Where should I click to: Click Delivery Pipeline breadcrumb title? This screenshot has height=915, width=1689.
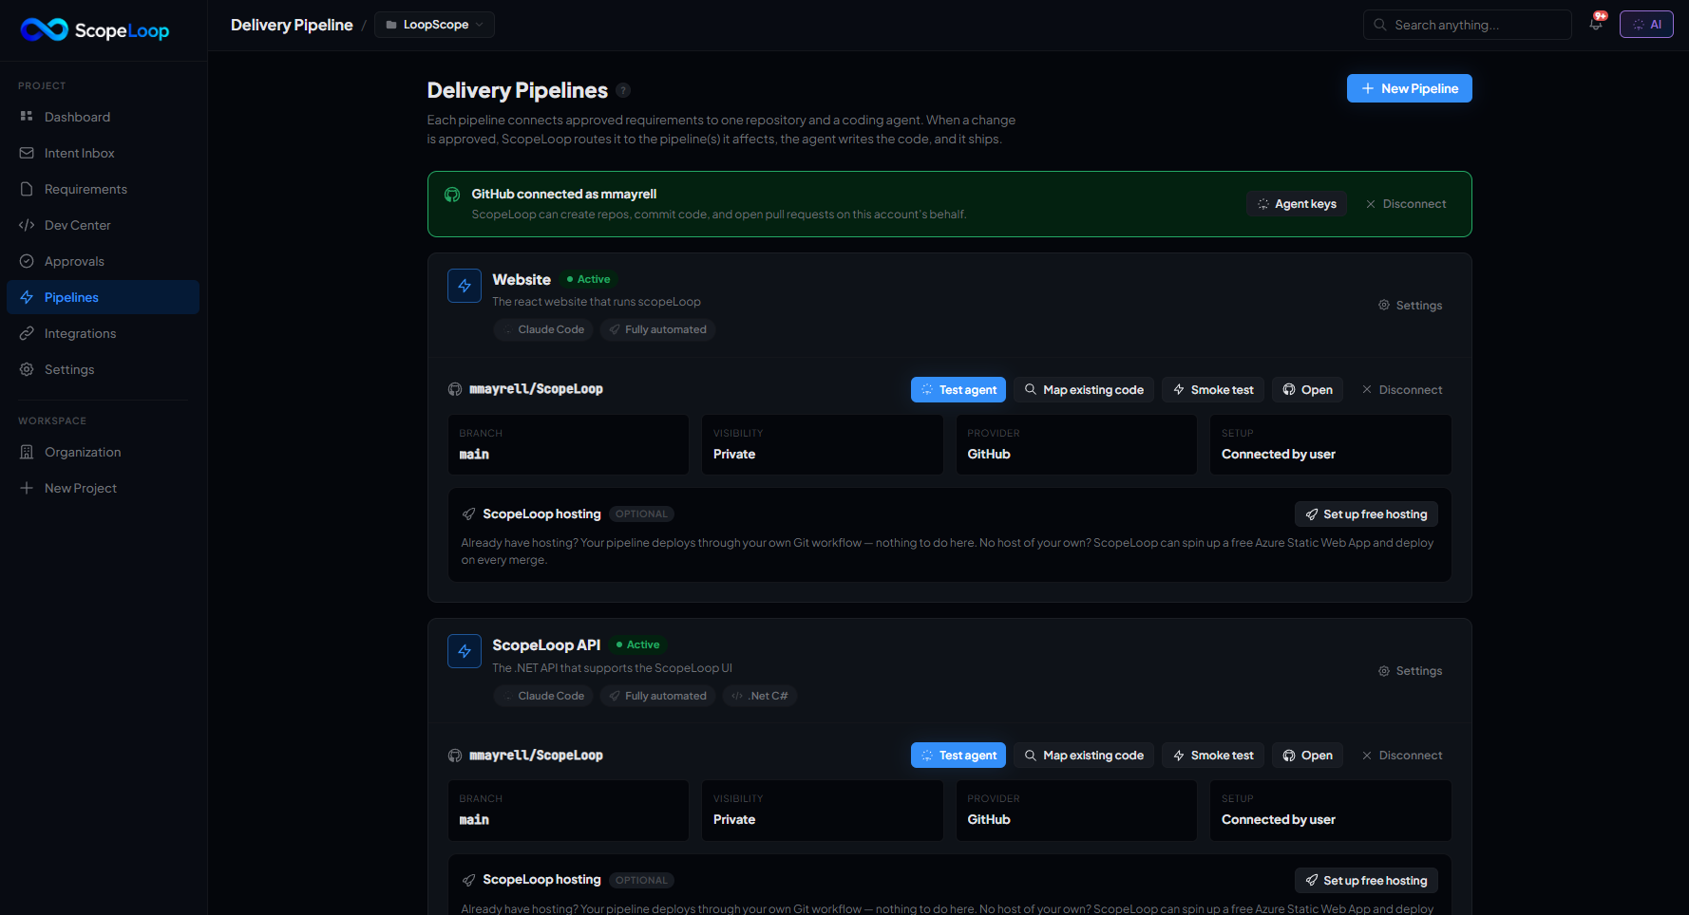pos(292,25)
